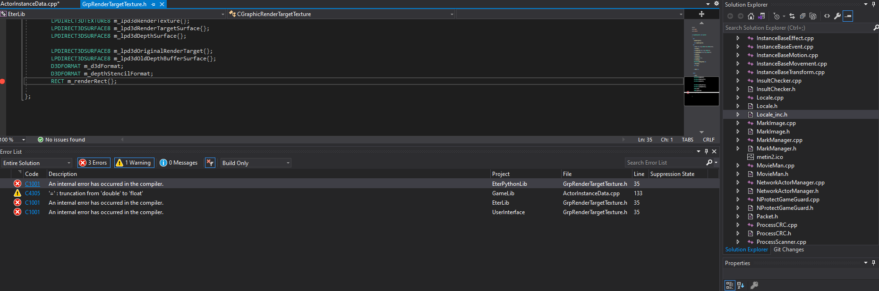Toggle auto-hide pin on Error List panel
Screen dimensions: 879x291
click(x=707, y=151)
